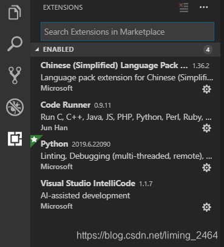Select the Python extension entry
The height and width of the screenshot is (247, 224).
125,156
